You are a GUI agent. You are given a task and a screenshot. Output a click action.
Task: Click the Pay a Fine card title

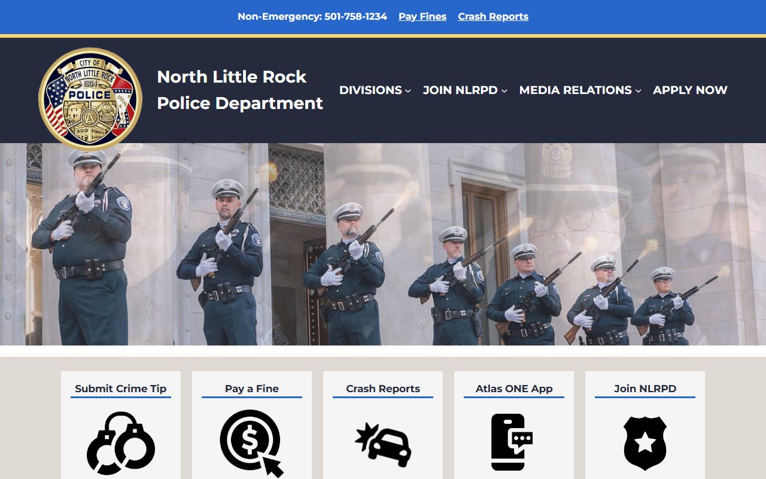coord(252,389)
